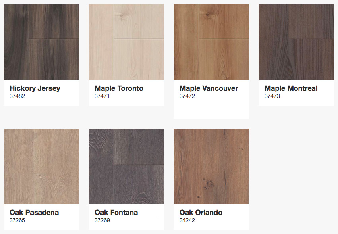The image size is (338, 234).
Task: Click the Oak Orlando product title
Action: (201, 213)
